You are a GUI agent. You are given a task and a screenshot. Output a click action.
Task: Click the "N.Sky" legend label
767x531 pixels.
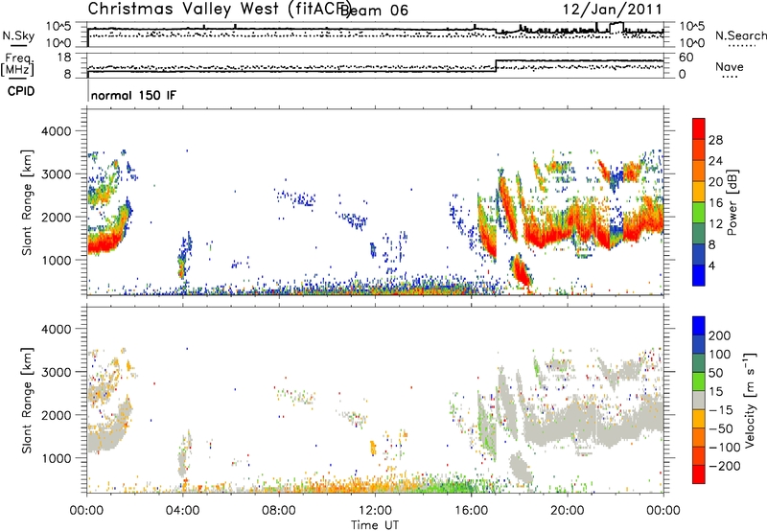18,35
